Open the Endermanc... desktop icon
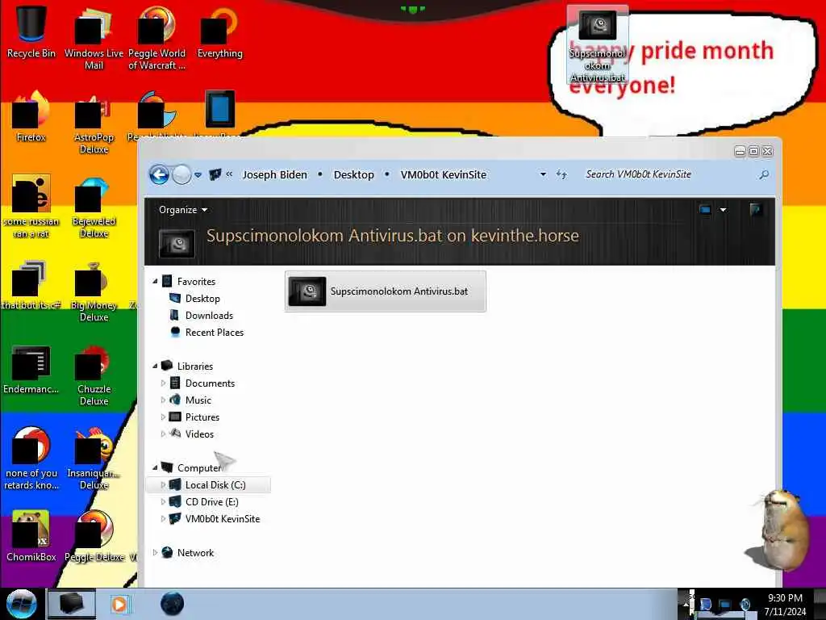 [31, 369]
